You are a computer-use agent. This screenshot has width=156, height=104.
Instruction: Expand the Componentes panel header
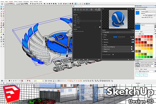coord(145,59)
